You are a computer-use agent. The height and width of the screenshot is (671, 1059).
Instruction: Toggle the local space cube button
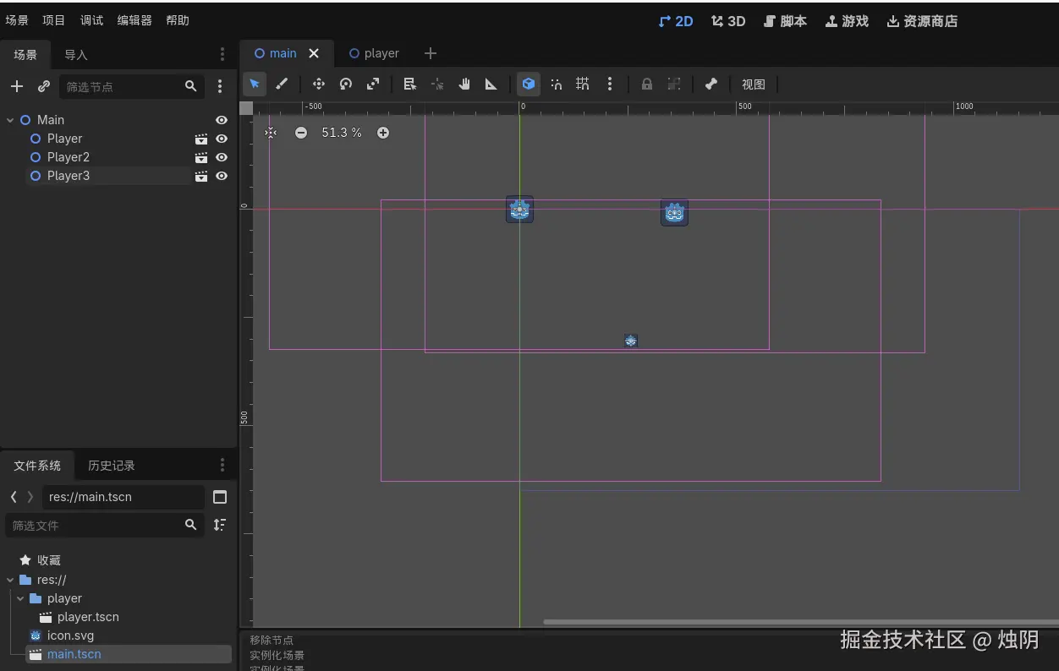pos(529,84)
